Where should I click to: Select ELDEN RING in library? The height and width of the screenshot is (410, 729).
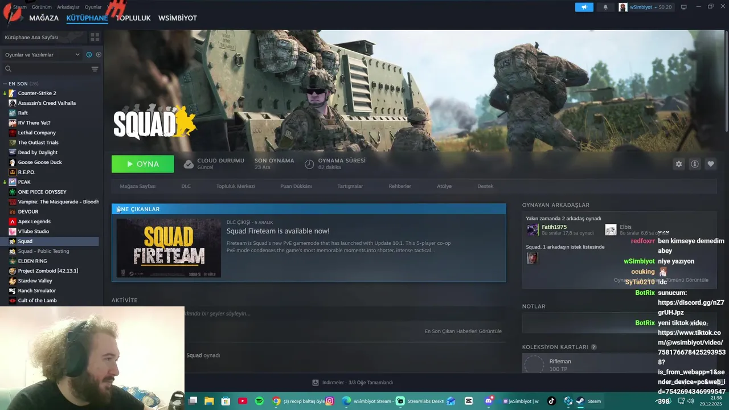(32, 261)
